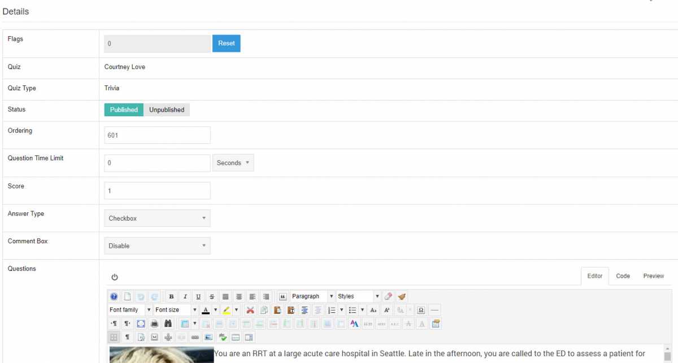Switch to the Code tab

(623, 276)
